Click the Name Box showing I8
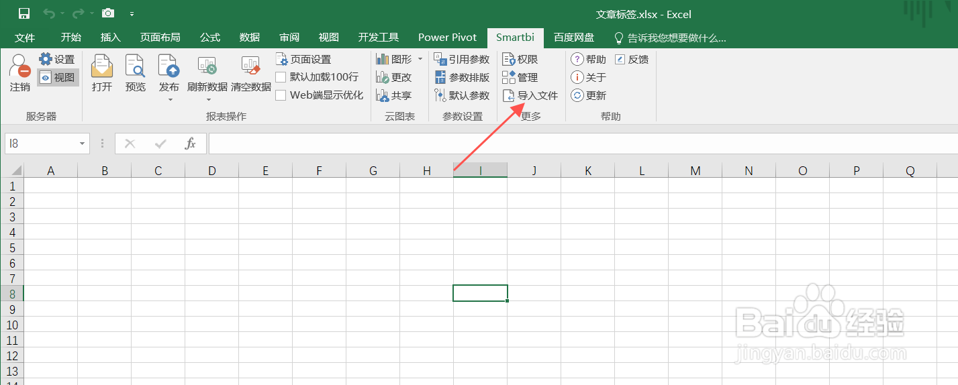Screen dimensions: 958x385 click(42, 144)
